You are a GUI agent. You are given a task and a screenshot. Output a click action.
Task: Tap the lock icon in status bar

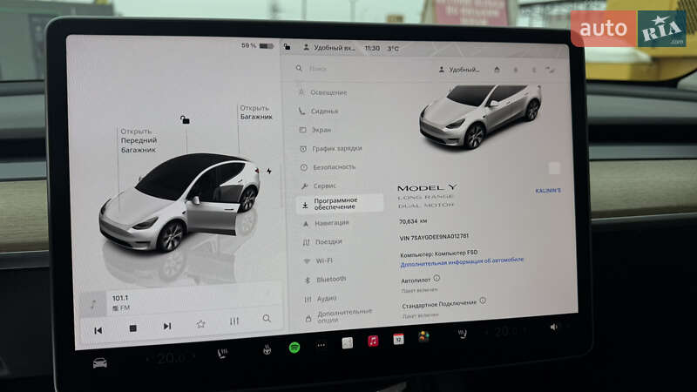[x=288, y=47]
